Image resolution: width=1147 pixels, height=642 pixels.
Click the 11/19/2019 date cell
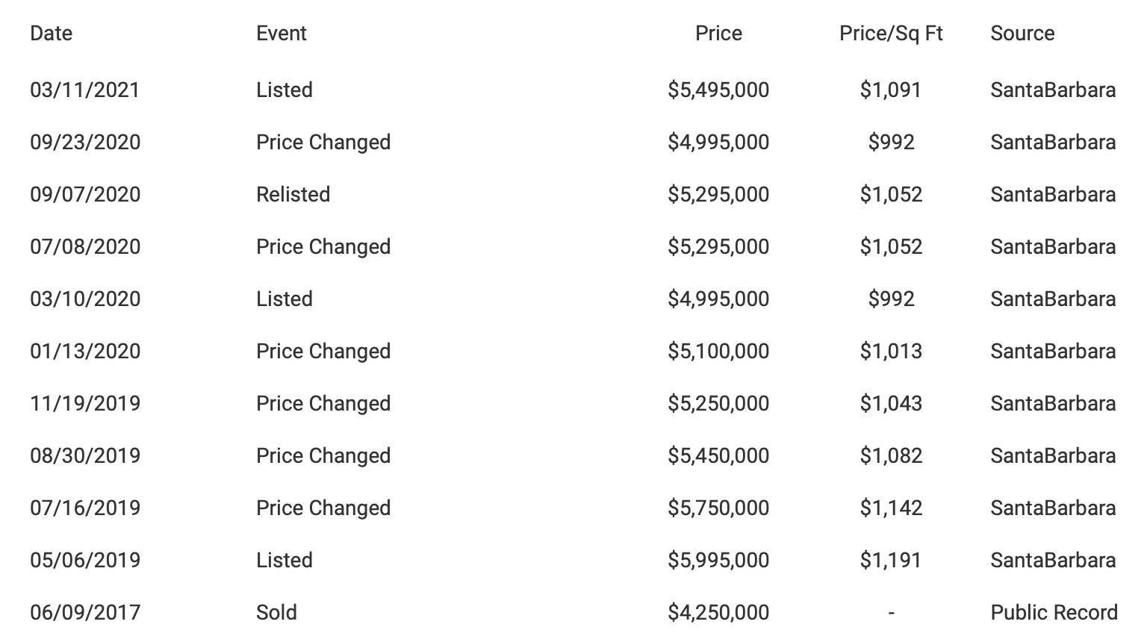tap(84, 404)
